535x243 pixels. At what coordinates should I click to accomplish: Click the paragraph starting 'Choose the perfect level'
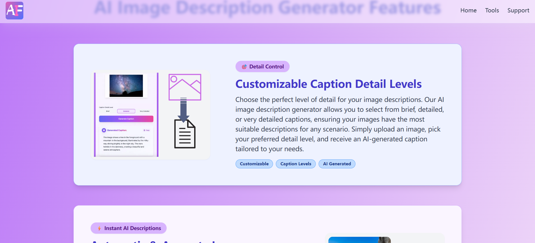click(x=340, y=124)
